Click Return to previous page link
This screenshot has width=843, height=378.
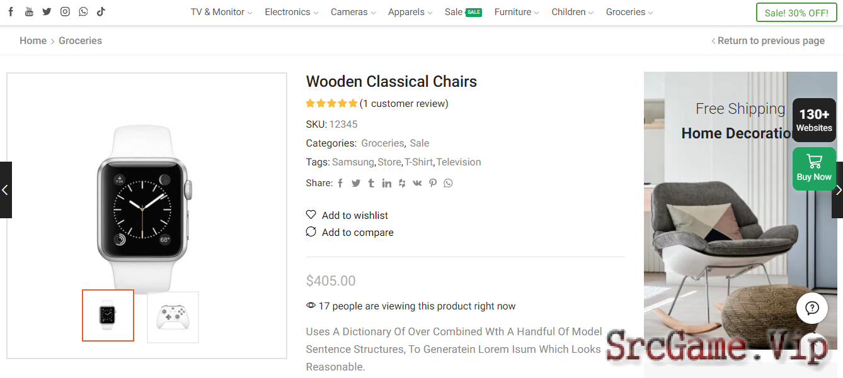[767, 40]
